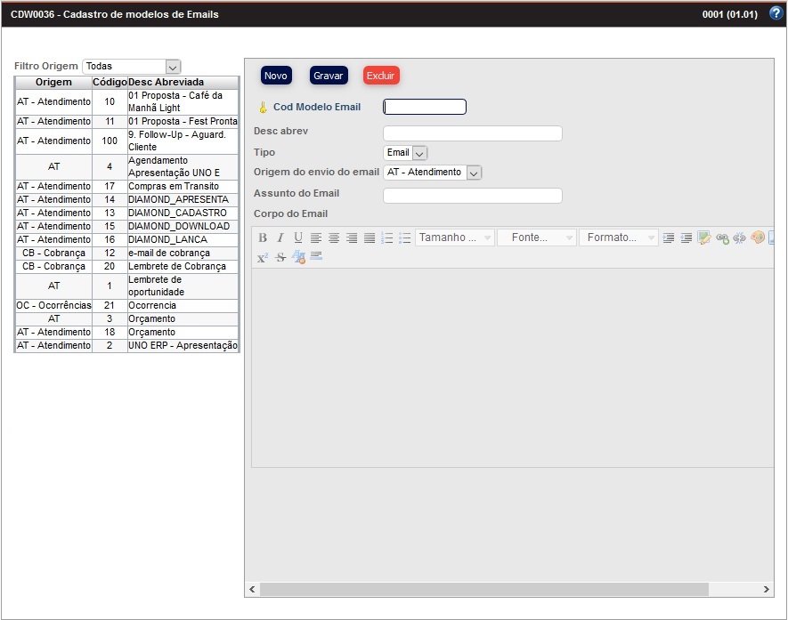Open the text color palette picker
This screenshot has height=620, width=788.
pos(757,238)
